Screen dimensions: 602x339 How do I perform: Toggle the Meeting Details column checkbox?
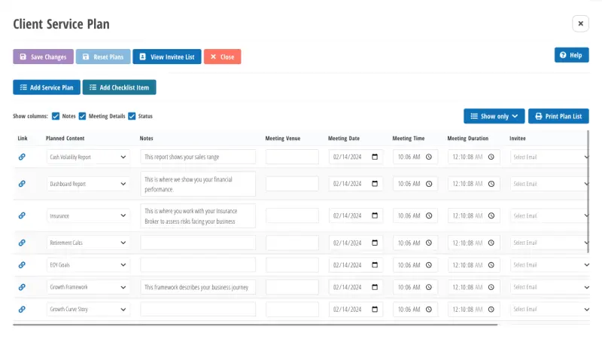(83, 116)
